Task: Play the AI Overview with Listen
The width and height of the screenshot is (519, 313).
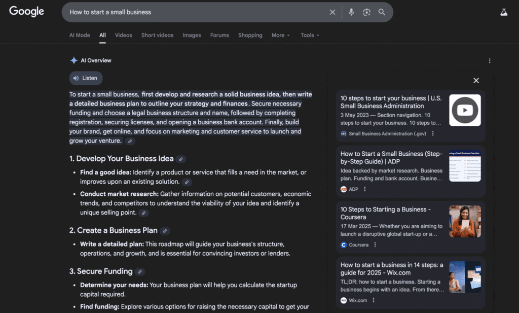Action: pyautogui.click(x=86, y=78)
